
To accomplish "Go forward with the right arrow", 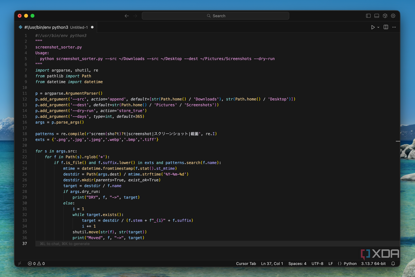I will [x=135, y=16].
